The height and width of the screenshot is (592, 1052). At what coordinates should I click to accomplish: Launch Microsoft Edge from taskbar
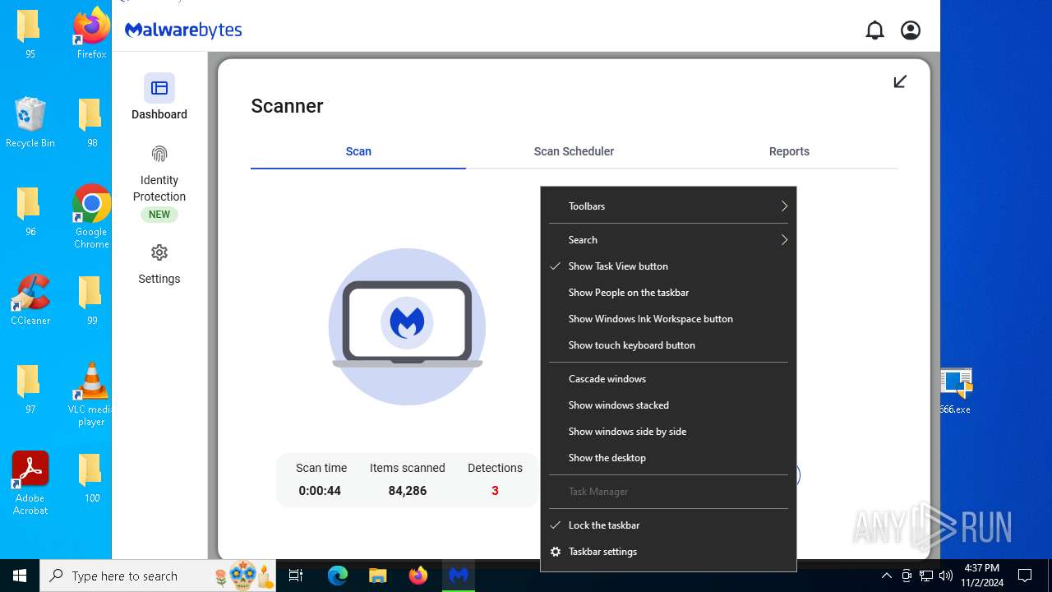click(338, 576)
